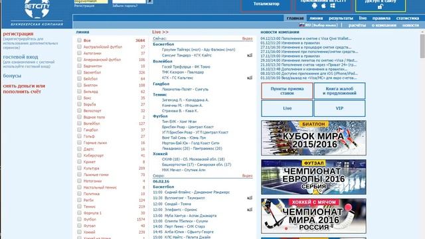Check the Австралийский футбол checkbox

79,46
